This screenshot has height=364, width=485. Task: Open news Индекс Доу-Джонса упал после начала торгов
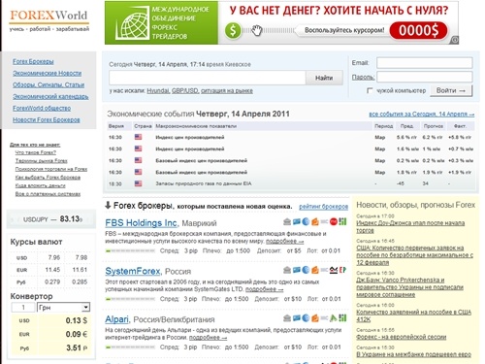pyautogui.click(x=410, y=226)
